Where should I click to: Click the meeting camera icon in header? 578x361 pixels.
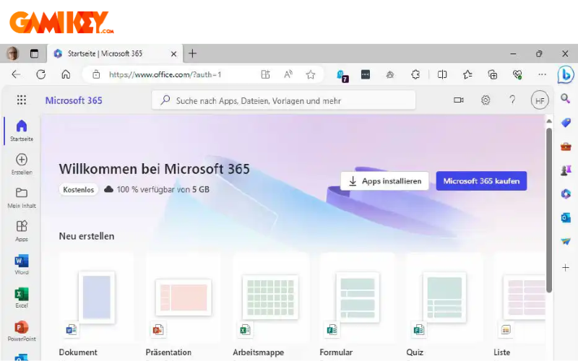click(x=459, y=100)
